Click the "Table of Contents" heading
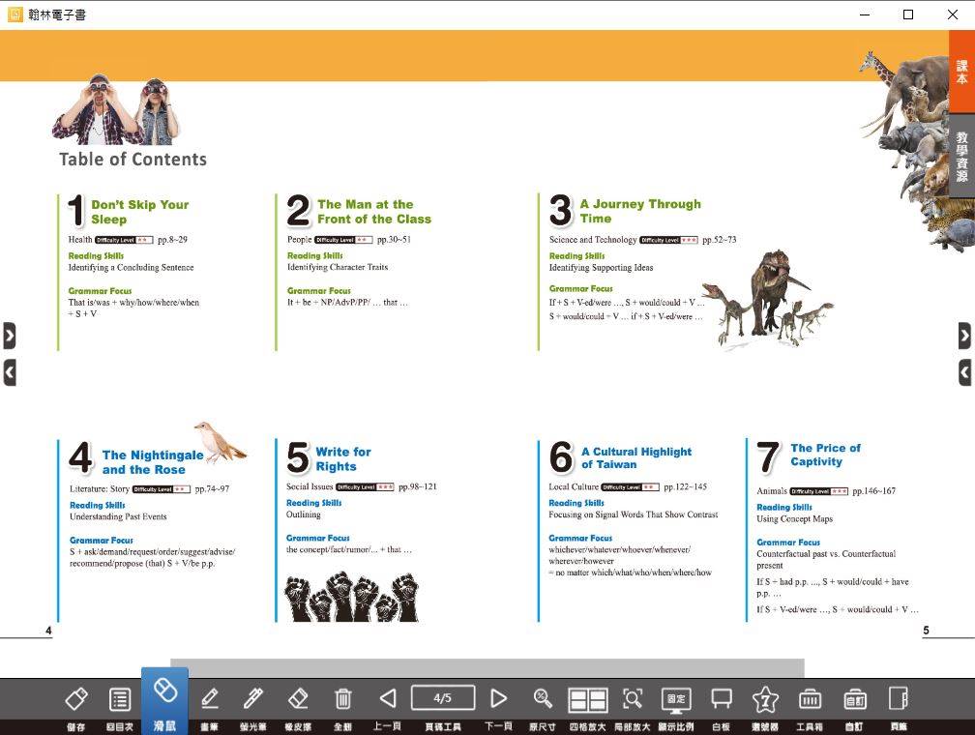This screenshot has height=735, width=975. coord(133,160)
